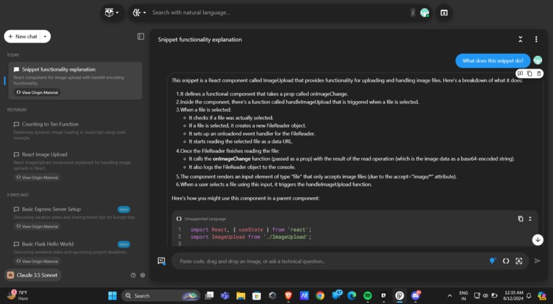Screen dimensions: 553x304
Task: Launch Microsoft Teams from the taskbar
Action: (224, 296)
